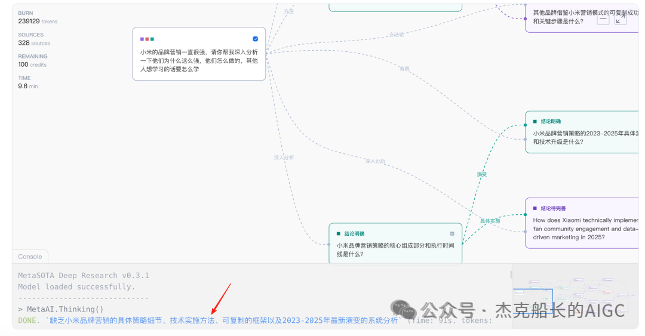Screen dimensions: 645x336
Task: Click small document icon on 核心组成部分 node
Action: pyautogui.click(x=452, y=233)
